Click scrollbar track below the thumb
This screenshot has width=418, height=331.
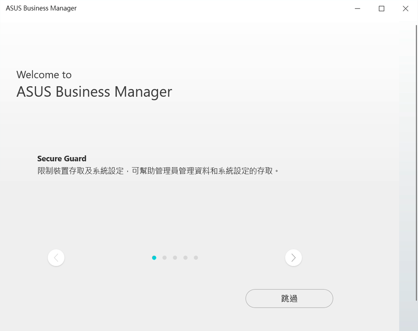coord(416,314)
